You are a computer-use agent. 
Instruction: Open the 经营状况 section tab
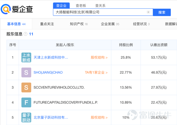(141, 24)
